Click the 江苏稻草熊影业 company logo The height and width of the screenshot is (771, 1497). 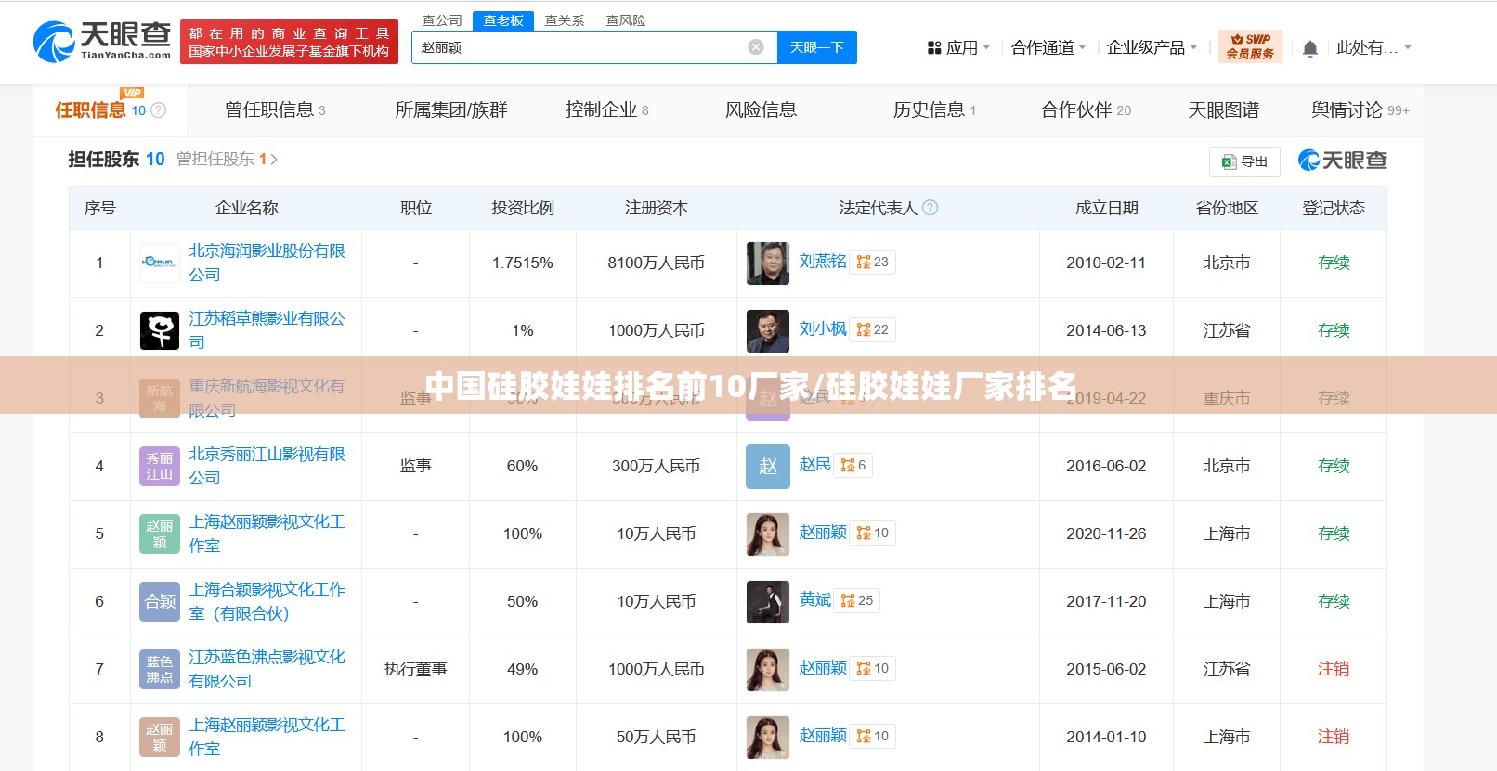point(160,330)
